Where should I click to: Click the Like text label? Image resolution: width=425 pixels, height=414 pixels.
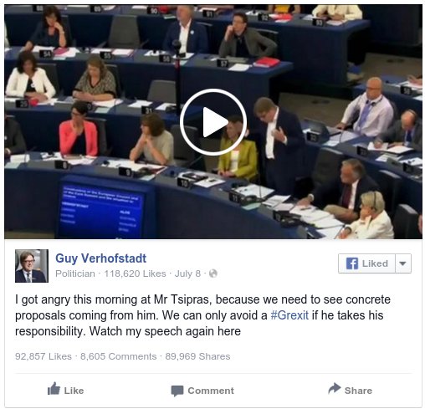tap(74, 391)
